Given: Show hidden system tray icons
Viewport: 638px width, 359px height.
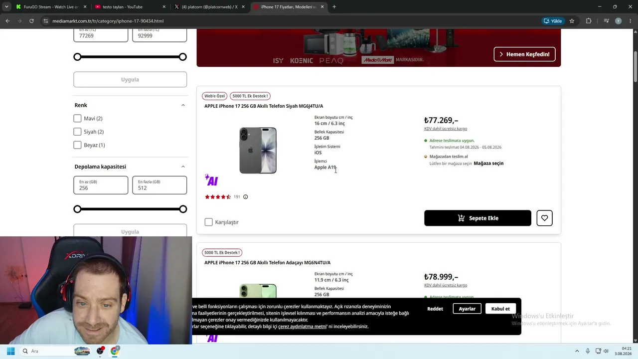Looking at the screenshot, I should pos(577,351).
